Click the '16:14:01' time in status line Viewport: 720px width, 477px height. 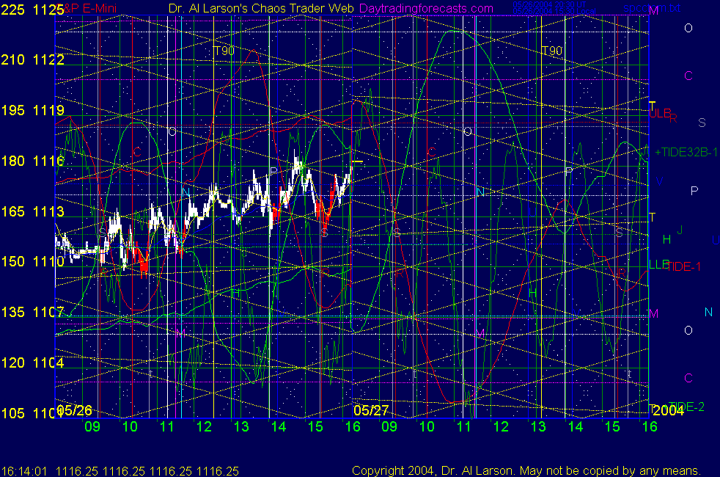[24, 471]
